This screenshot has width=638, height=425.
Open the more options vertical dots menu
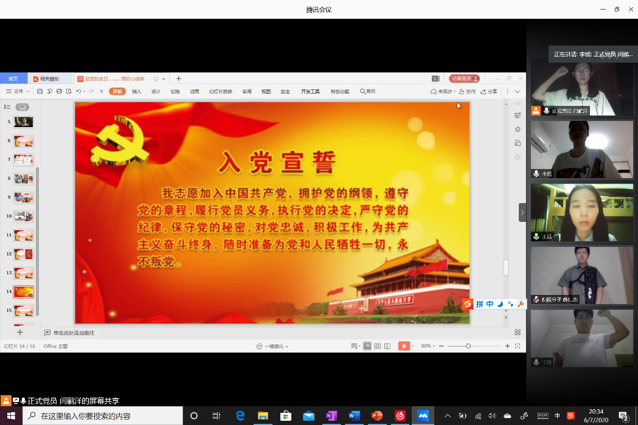click(x=507, y=92)
